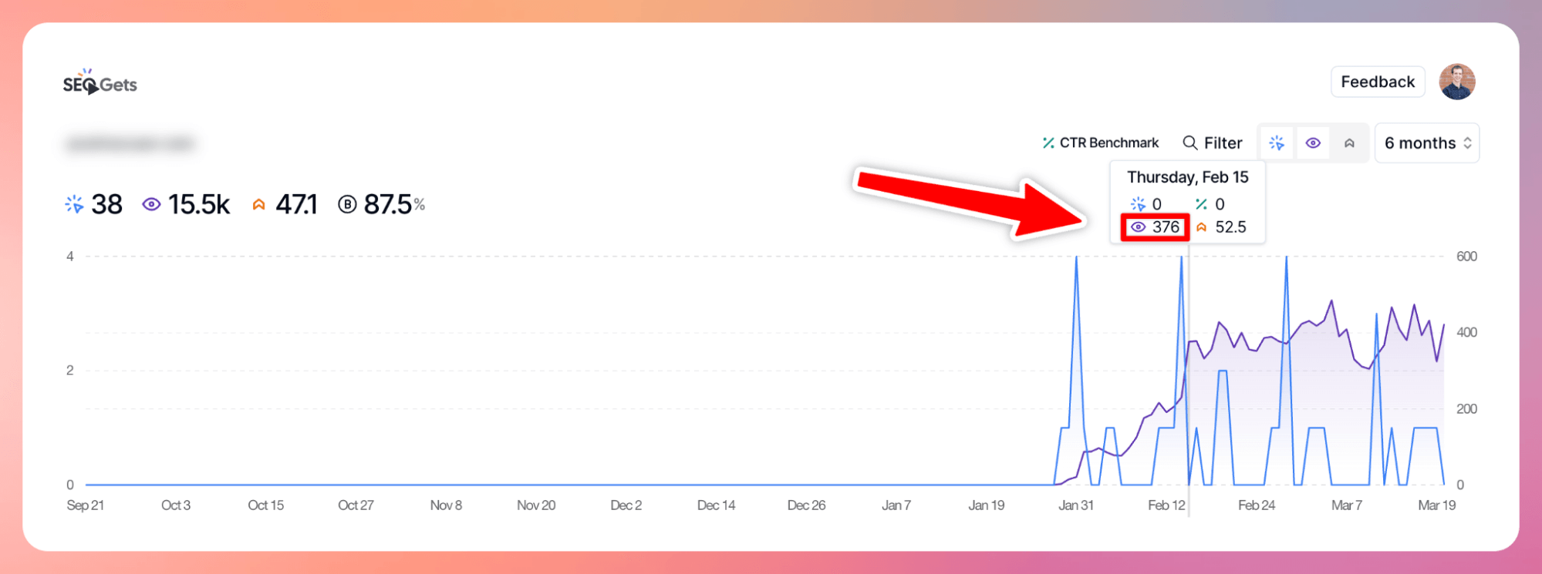Click the average position icon near 47.1
The height and width of the screenshot is (574, 1542).
pyautogui.click(x=259, y=204)
